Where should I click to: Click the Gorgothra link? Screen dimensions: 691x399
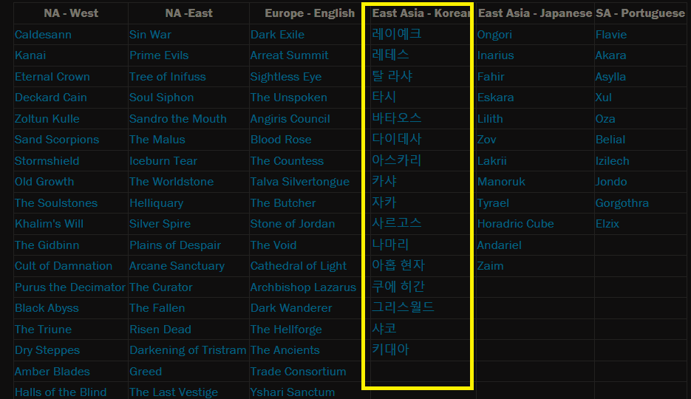622,203
